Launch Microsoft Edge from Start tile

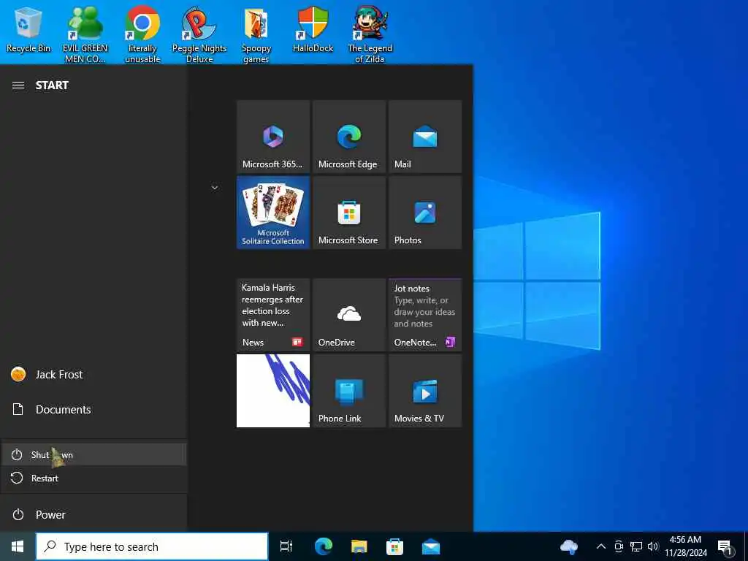(x=348, y=137)
